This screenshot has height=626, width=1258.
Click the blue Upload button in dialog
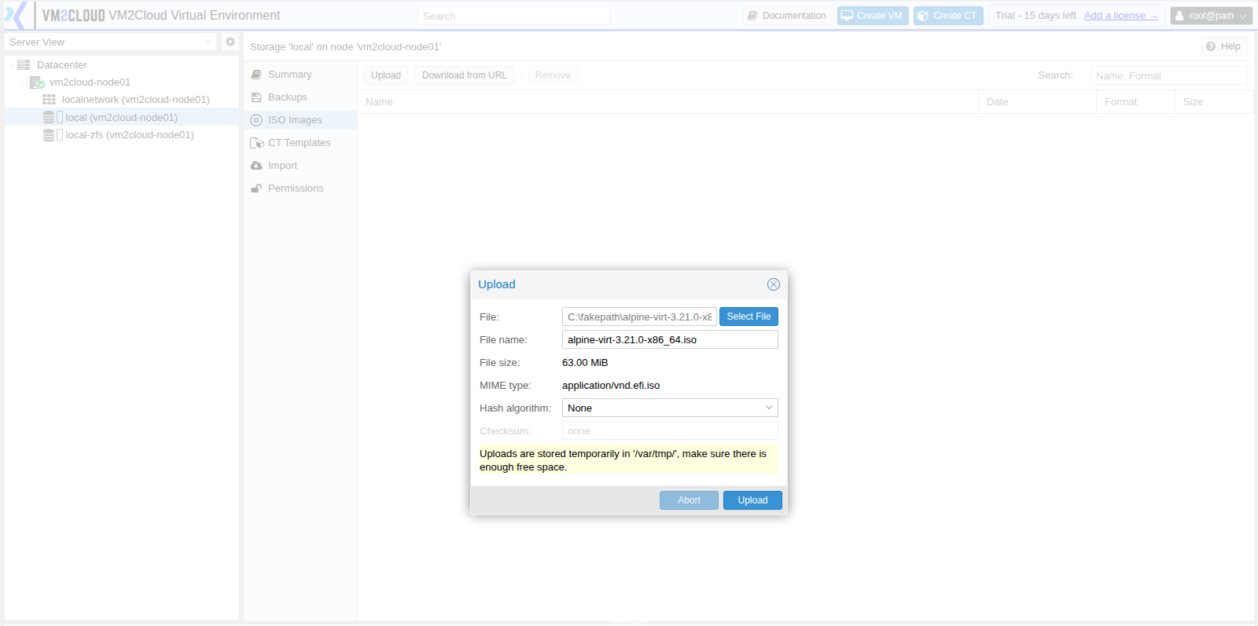pyautogui.click(x=752, y=500)
